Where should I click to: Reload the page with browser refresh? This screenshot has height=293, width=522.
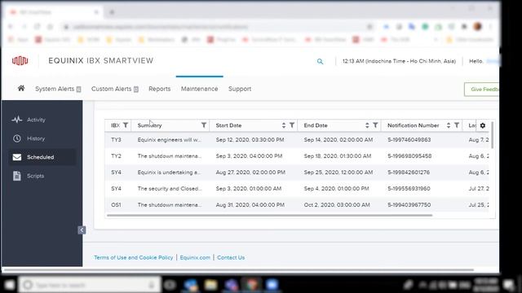click(x=37, y=27)
